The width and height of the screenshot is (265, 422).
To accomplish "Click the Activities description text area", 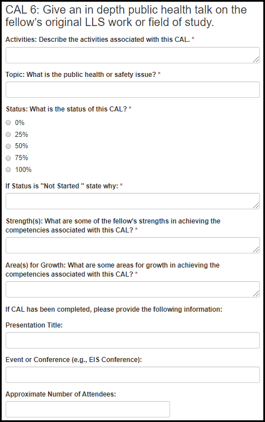I will point(133,55).
